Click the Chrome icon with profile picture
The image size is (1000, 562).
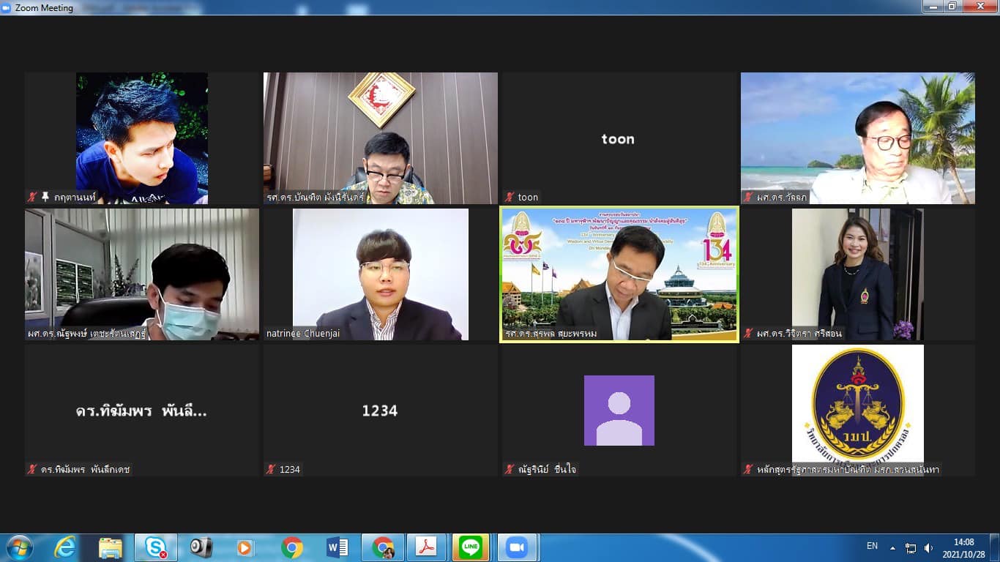point(382,547)
